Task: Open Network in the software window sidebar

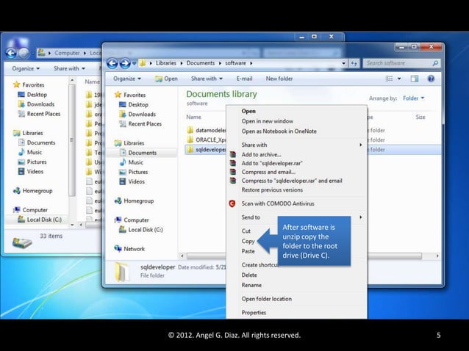Action: coord(129,249)
